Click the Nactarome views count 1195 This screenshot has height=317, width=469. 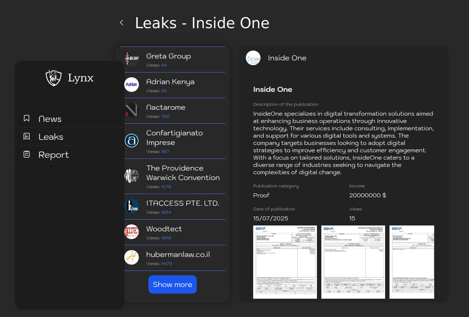click(x=166, y=116)
